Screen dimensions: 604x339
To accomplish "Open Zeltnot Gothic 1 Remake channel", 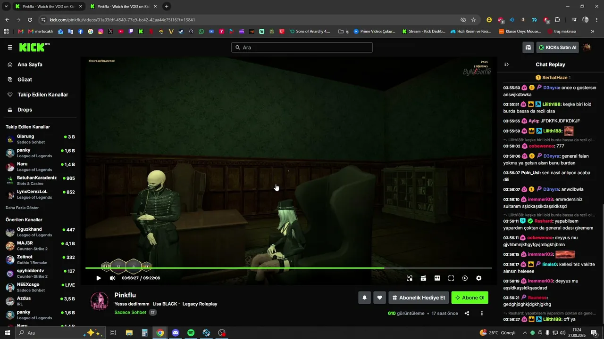I will coord(41,259).
